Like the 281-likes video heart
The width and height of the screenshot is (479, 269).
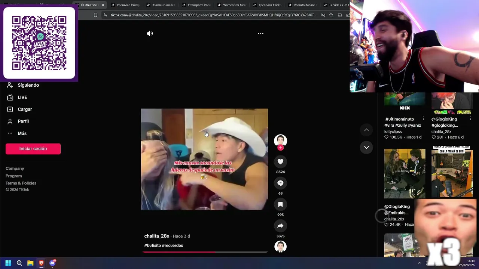[434, 137]
